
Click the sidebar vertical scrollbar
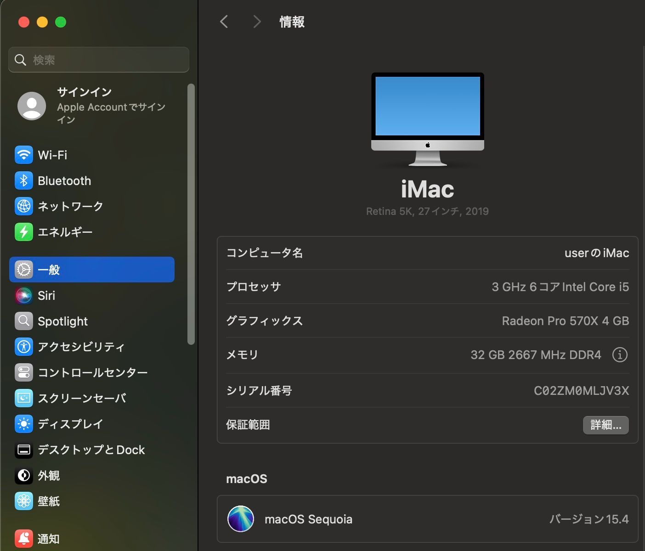pyautogui.click(x=191, y=214)
